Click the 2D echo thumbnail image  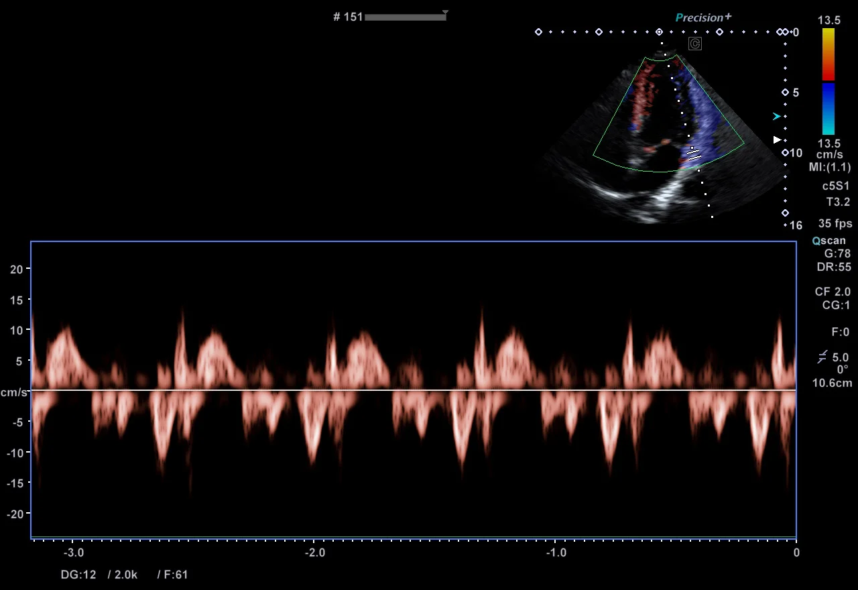664,137
